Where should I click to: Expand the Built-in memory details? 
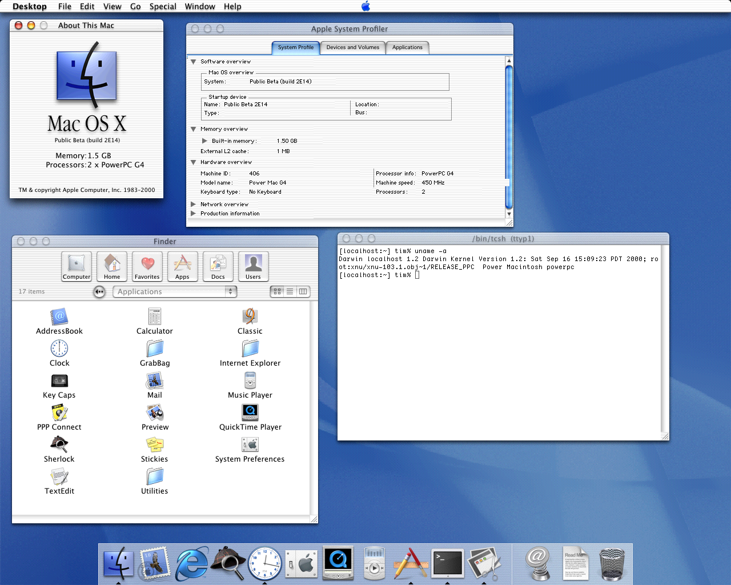pyautogui.click(x=204, y=141)
